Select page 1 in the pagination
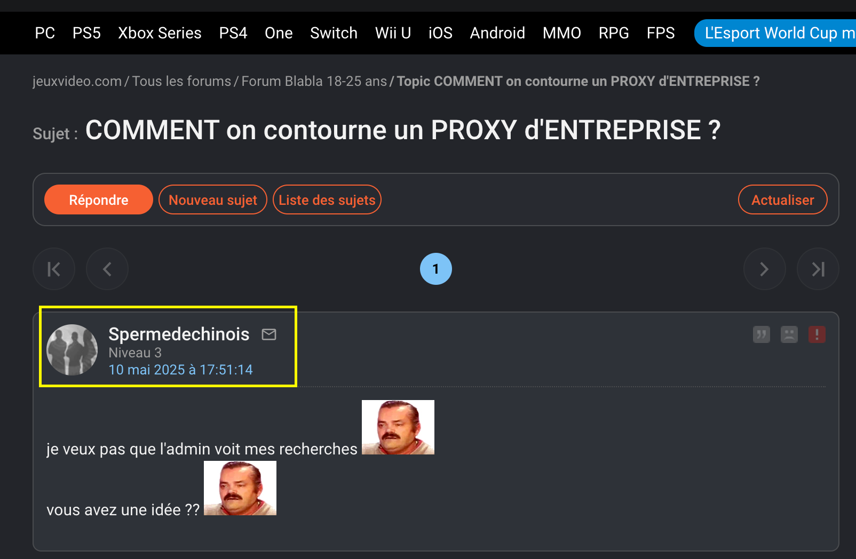The height and width of the screenshot is (559, 856). click(x=435, y=269)
